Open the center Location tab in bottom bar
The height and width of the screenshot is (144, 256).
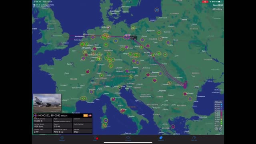click(x=128, y=138)
